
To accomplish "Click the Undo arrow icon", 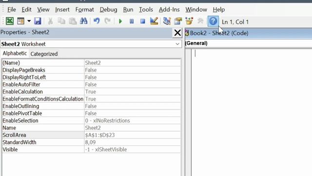I will click(97, 21).
